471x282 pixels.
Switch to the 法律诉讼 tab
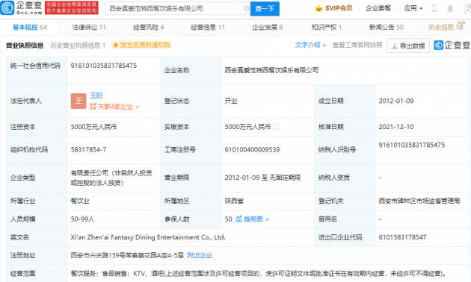pyautogui.click(x=89, y=28)
